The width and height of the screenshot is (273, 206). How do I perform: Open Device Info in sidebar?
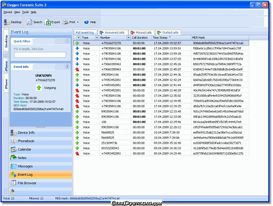[x=40, y=133]
